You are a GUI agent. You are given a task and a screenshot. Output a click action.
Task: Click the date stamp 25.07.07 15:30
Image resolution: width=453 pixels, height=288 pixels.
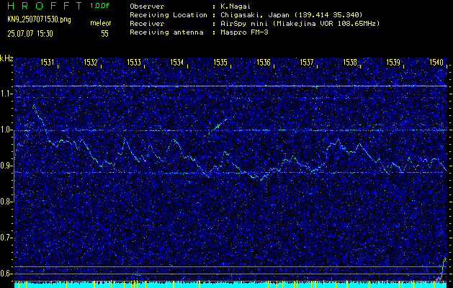coord(30,34)
